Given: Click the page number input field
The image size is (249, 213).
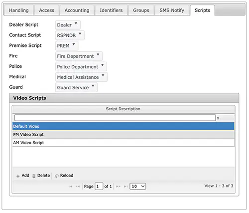Looking at the screenshot, I should click(99, 186).
